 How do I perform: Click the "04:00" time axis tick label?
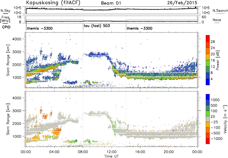54,152
